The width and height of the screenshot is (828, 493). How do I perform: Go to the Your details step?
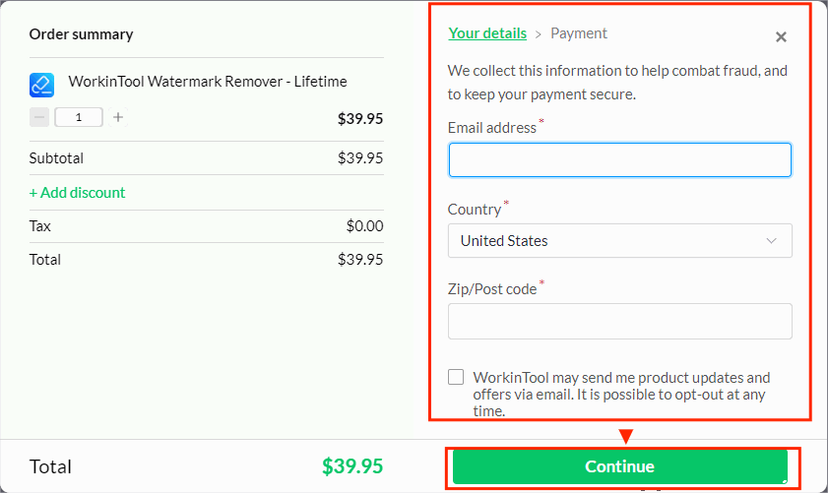487,33
